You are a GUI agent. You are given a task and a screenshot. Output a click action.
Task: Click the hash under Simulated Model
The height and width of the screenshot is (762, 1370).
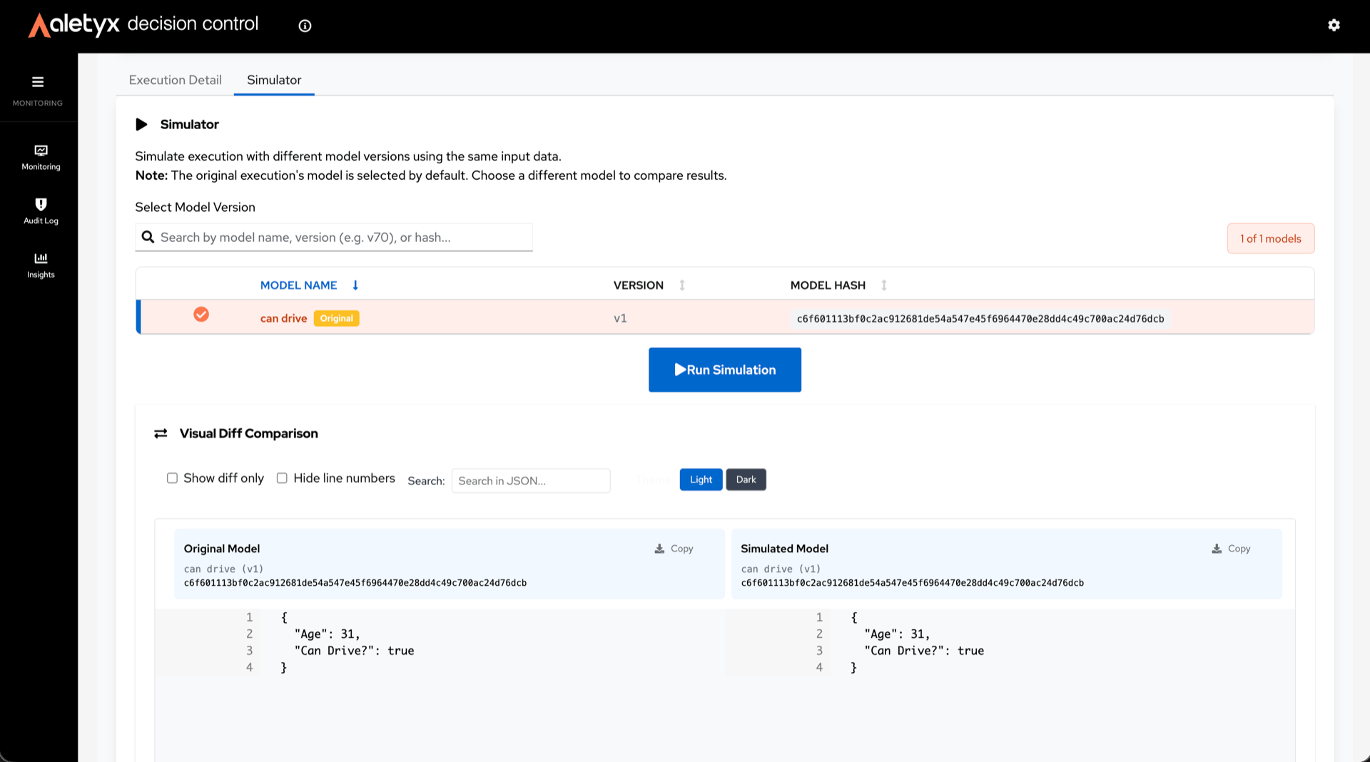point(913,583)
